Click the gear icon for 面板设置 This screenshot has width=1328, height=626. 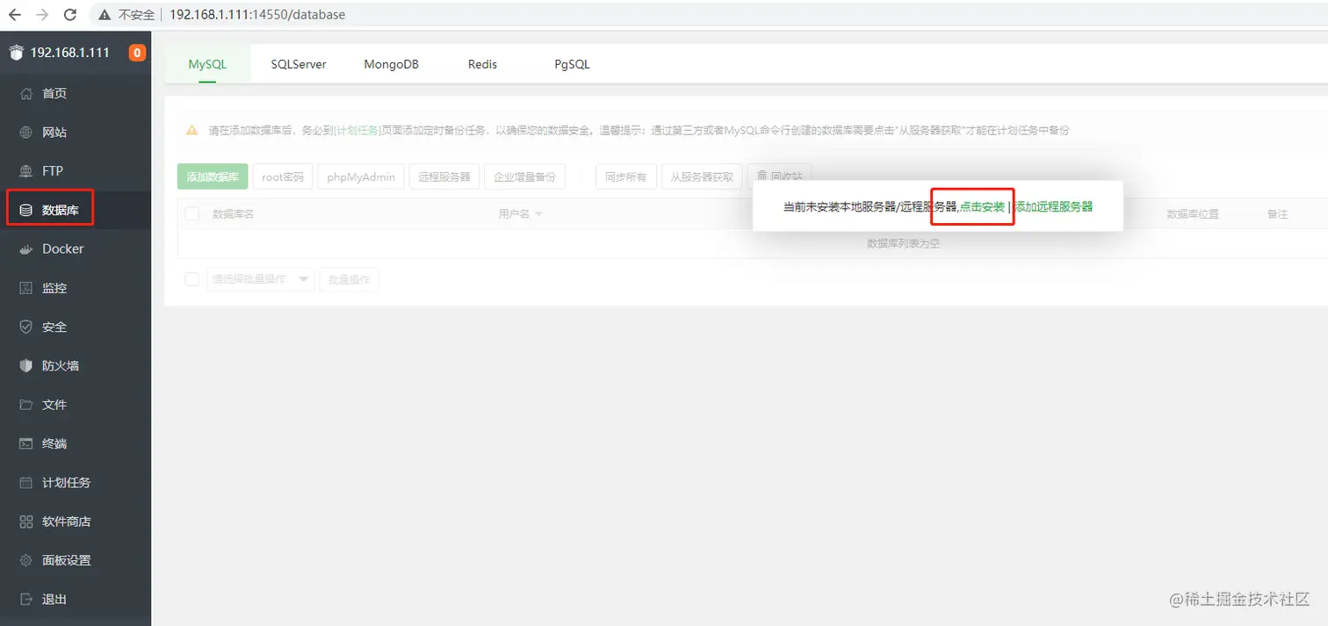(x=26, y=560)
